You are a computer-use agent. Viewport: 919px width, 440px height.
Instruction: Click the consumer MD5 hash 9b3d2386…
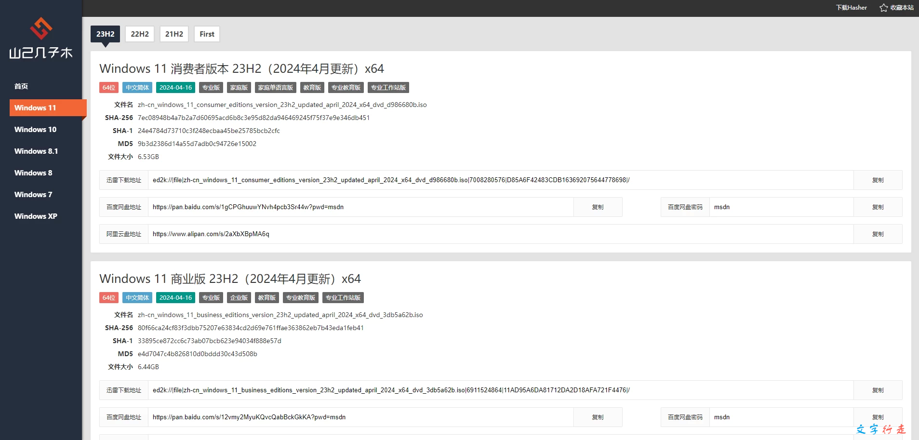point(197,144)
